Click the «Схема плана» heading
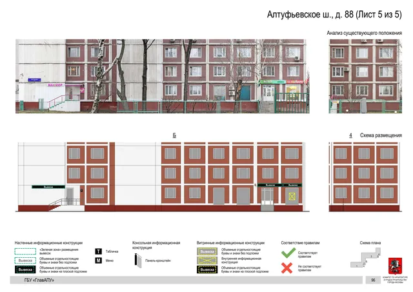Viewport: 413px width, 292px height. [x=370, y=243]
